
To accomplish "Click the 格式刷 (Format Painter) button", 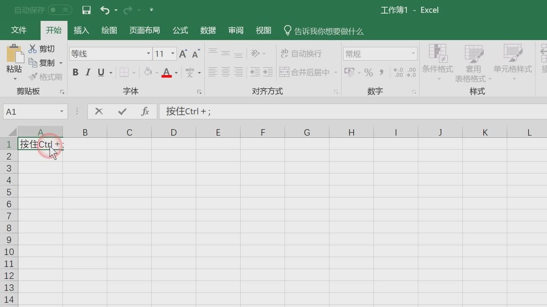I will coord(45,77).
